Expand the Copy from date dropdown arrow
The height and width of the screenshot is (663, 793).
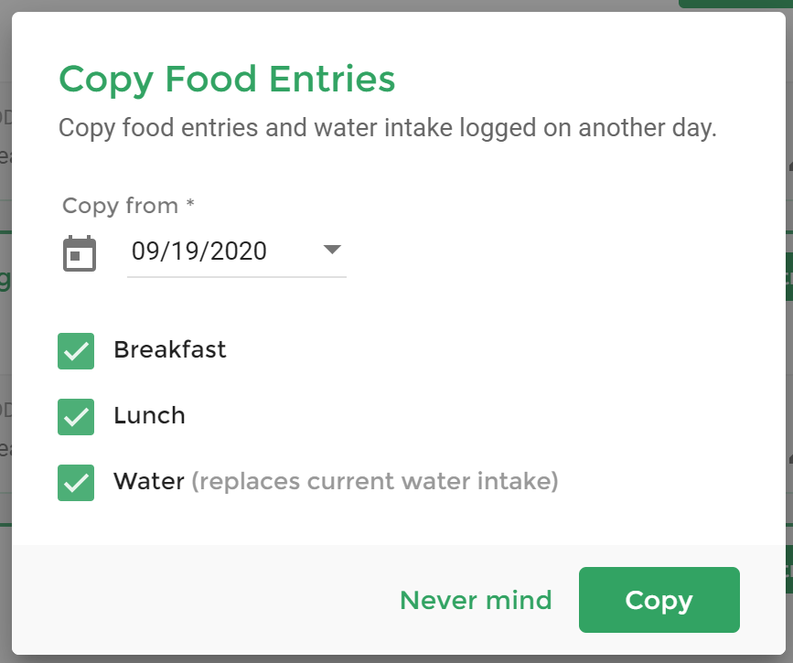[x=332, y=250]
